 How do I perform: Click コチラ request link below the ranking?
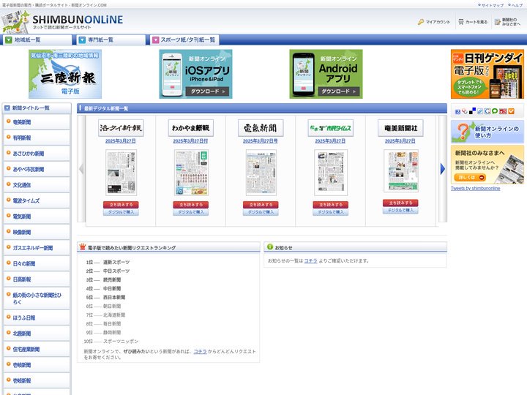tap(200, 351)
